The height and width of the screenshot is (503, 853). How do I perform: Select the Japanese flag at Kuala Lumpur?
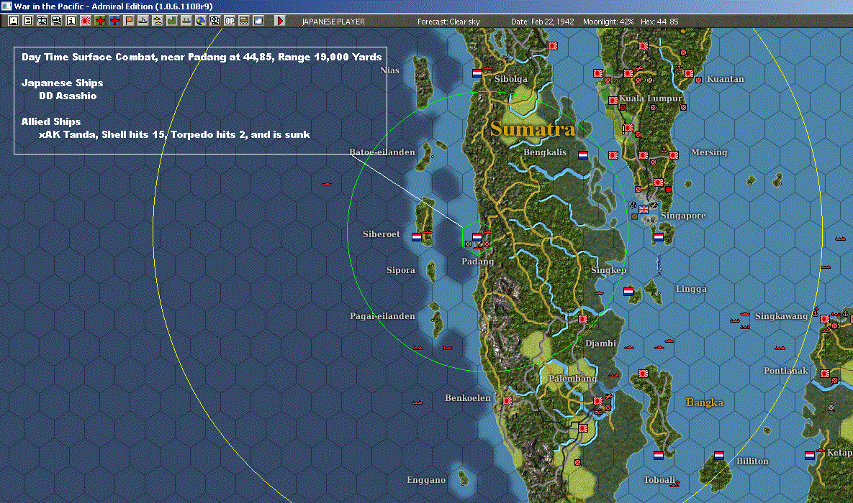click(x=613, y=101)
